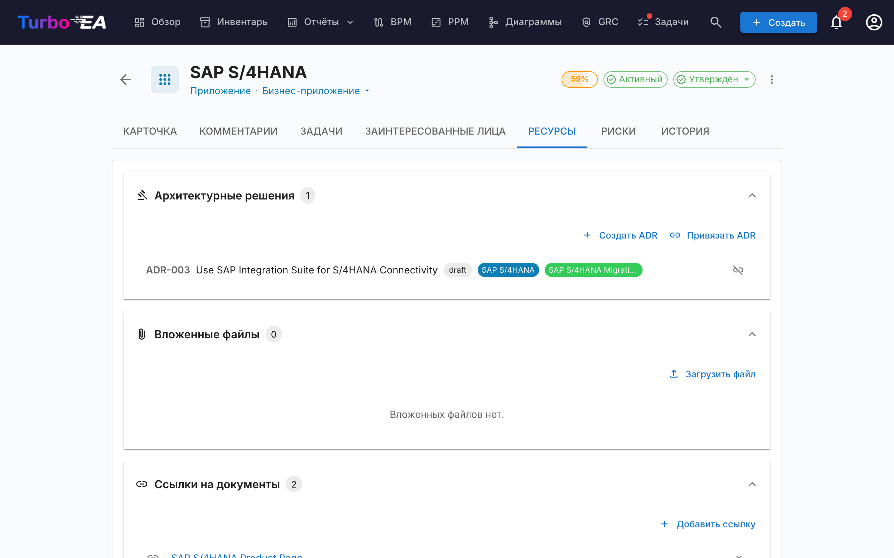This screenshot has width=894, height=558.
Task: Open GRC in the top navigation
Action: click(600, 22)
